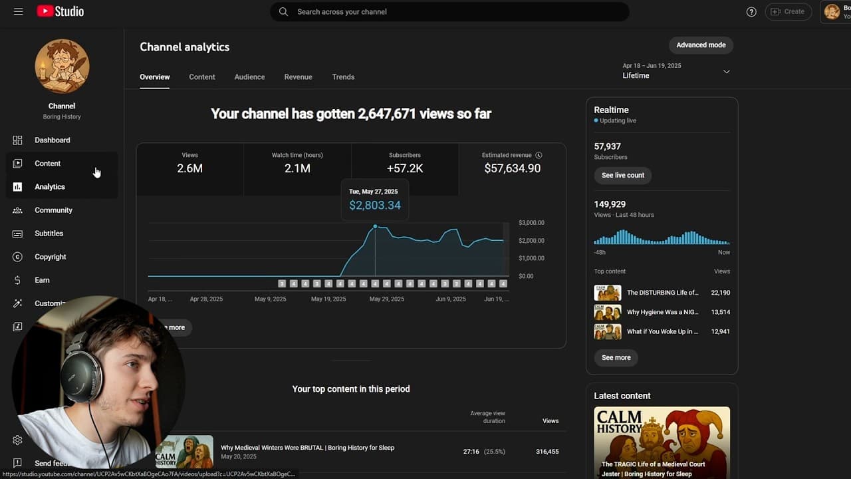
Task: Open the Copyright menu item
Action: [x=62, y=257]
